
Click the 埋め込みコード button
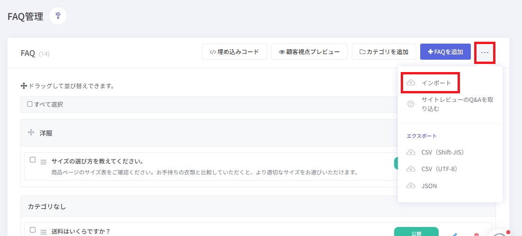234,52
